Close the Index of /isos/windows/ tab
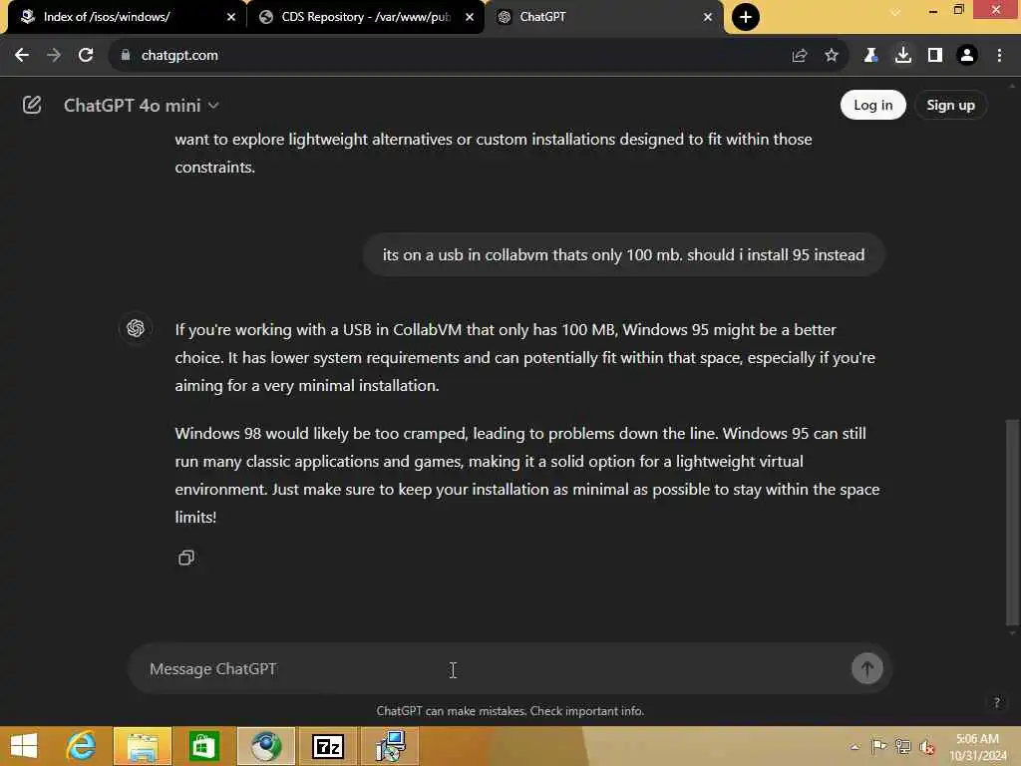The image size is (1021, 766). [231, 17]
